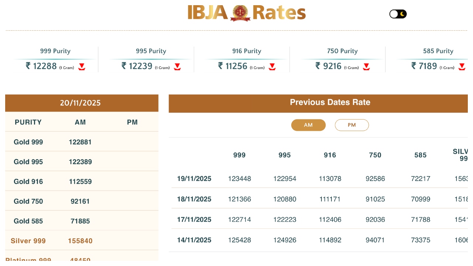The image size is (473, 266).
Task: Click the 14/11/2025 date row
Action: point(194,240)
